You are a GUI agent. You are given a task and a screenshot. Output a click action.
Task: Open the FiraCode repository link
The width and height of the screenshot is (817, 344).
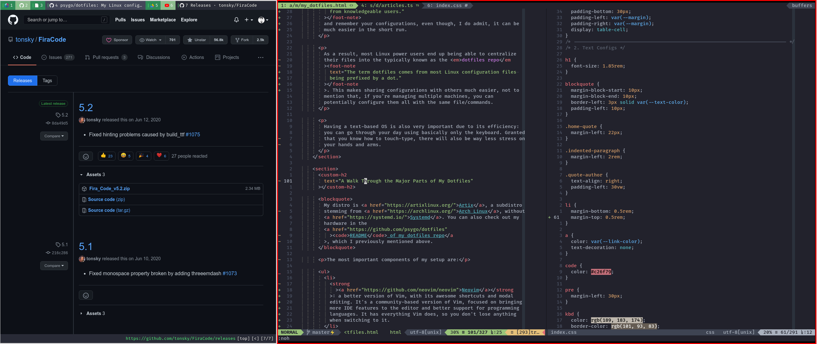pyautogui.click(x=52, y=39)
